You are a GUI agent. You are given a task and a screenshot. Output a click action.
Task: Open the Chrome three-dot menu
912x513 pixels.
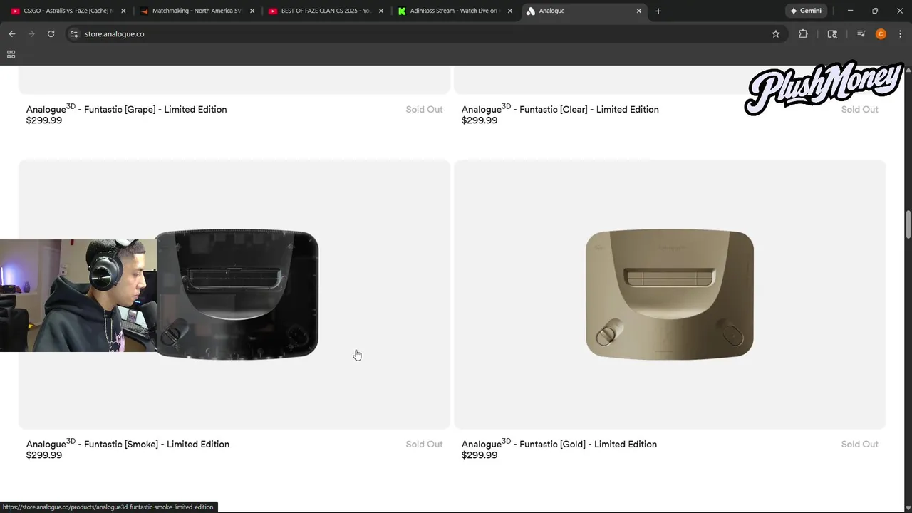click(901, 33)
